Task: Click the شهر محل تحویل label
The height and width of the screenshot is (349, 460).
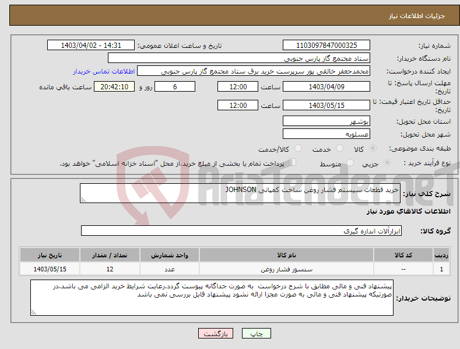Action: pyautogui.click(x=426, y=135)
